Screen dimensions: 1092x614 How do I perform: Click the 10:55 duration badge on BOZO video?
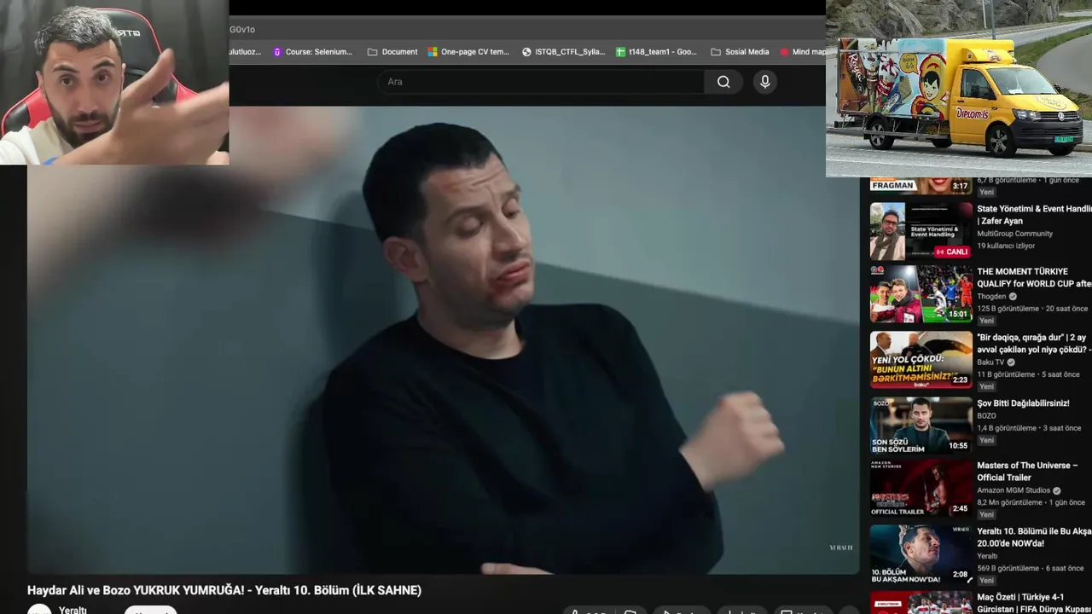(x=958, y=445)
